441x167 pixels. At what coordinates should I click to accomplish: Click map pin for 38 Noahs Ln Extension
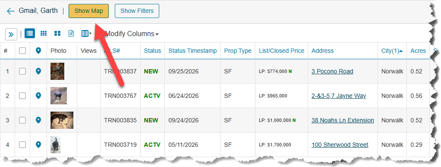point(38,120)
